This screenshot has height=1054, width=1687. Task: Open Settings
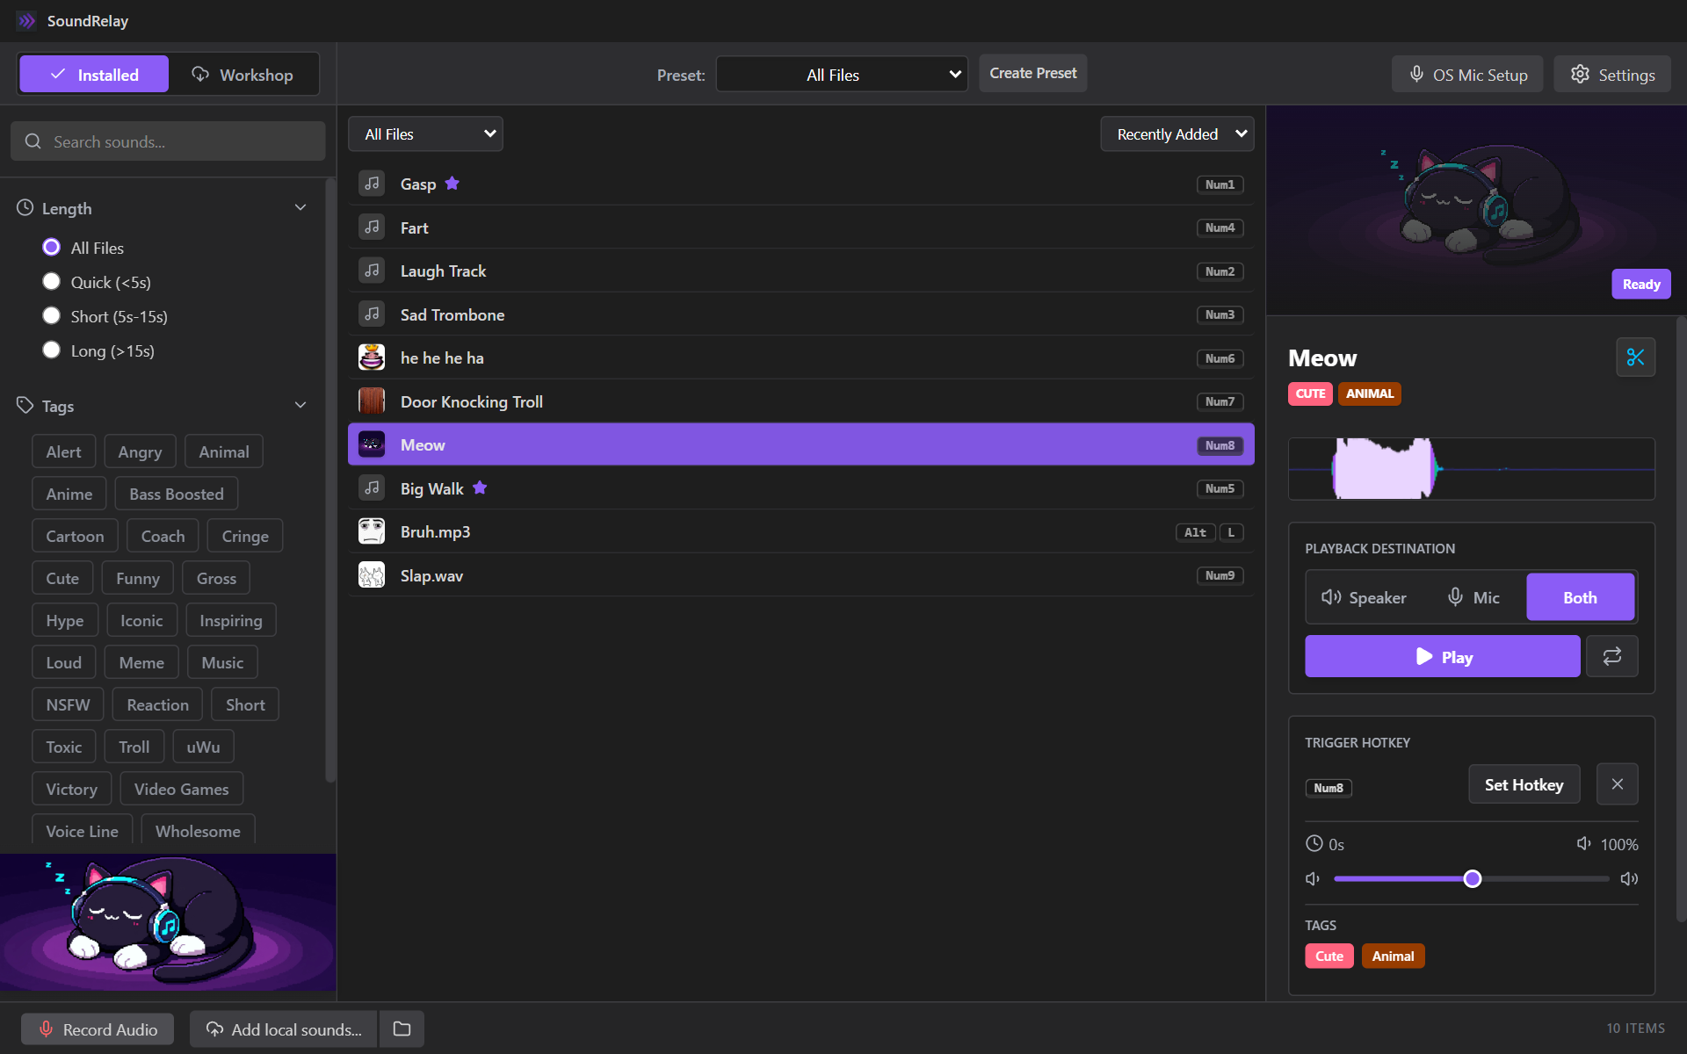click(1612, 74)
